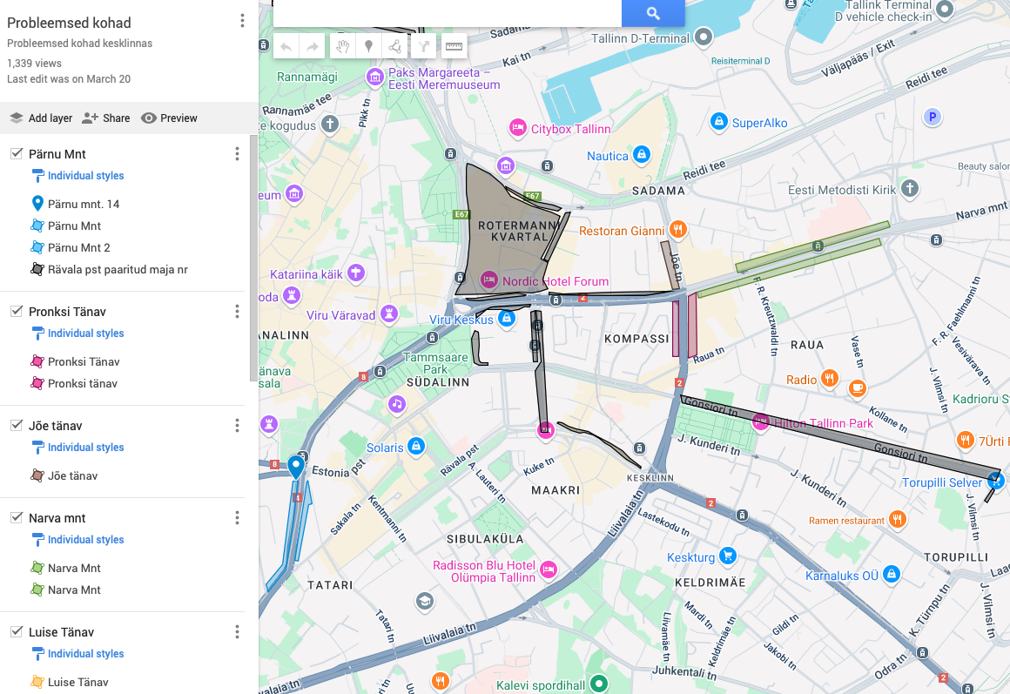
Task: Toggle the Luise Tänav layer checkbox
Action: (17, 631)
